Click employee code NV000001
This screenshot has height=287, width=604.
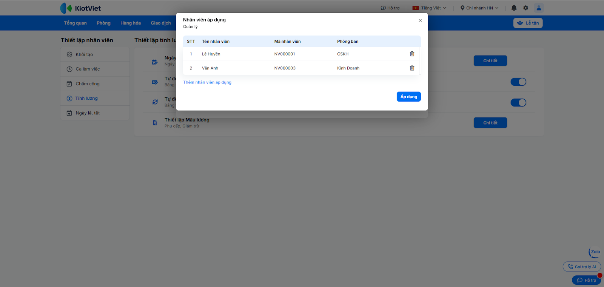(x=285, y=54)
